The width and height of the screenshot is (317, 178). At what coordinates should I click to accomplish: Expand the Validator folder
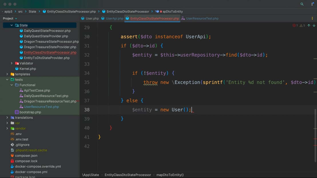(12, 63)
